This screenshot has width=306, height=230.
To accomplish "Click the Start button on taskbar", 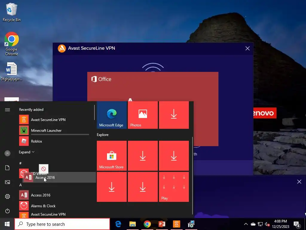I will pos(7,224).
